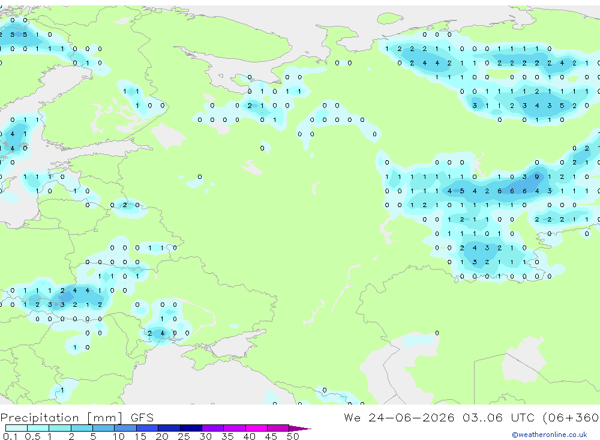Pick the legend swatch between 20 and 25
The height and width of the screenshot is (440, 600).
tap(169, 428)
